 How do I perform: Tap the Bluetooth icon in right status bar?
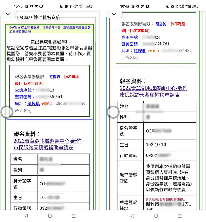[x=177, y=6]
